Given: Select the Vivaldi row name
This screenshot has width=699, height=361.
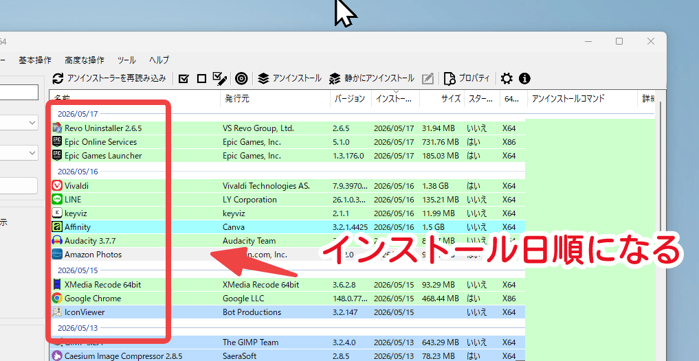Looking at the screenshot, I should [x=77, y=185].
